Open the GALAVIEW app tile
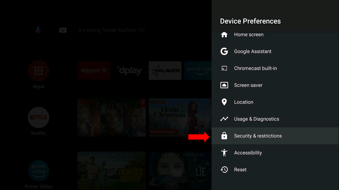This screenshot has height=190, width=339. pos(165,71)
